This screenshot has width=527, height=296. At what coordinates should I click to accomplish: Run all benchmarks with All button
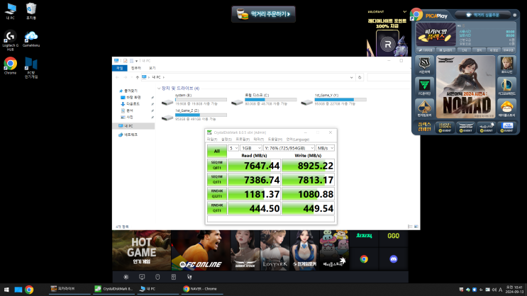(217, 151)
